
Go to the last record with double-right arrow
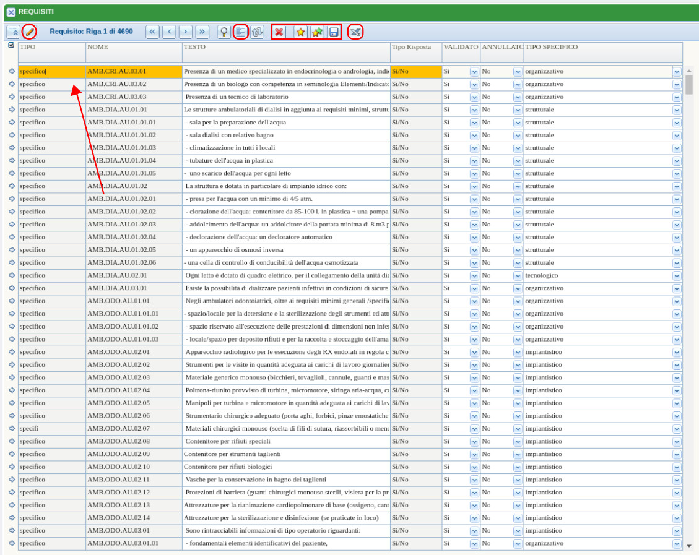point(202,32)
